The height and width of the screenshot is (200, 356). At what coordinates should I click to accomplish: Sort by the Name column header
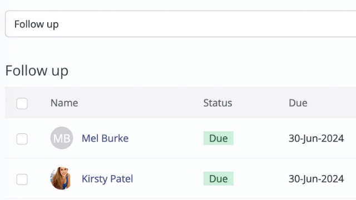coord(65,103)
